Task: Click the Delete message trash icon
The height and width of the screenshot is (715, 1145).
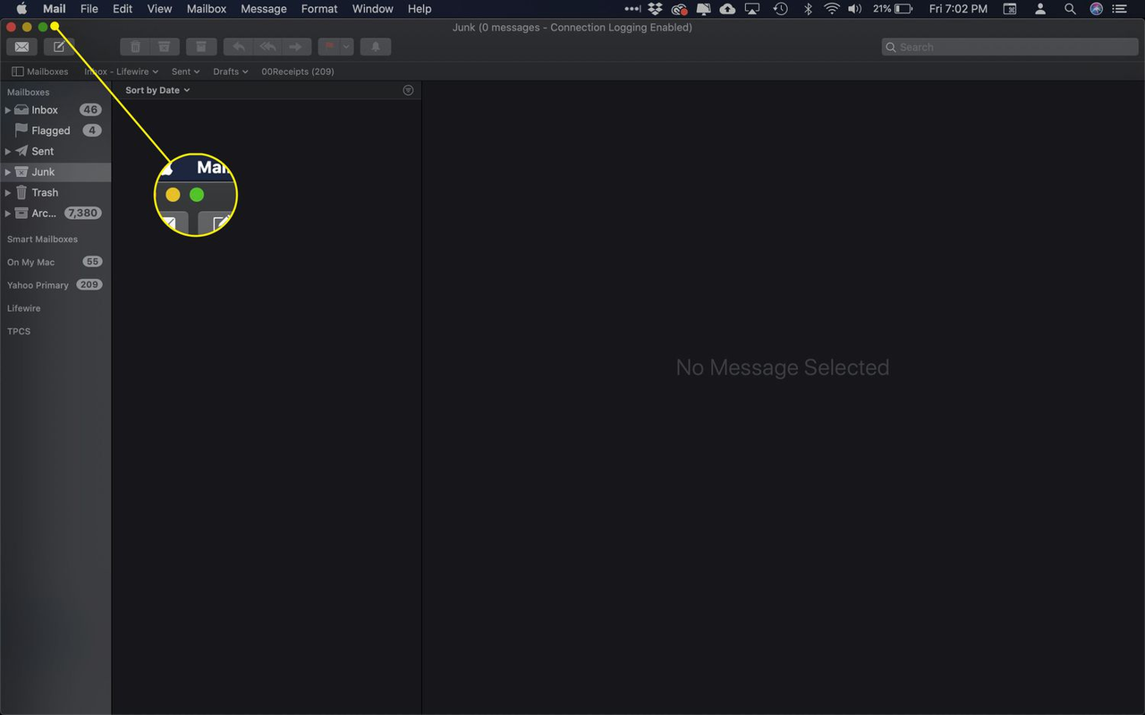Action: tap(135, 46)
